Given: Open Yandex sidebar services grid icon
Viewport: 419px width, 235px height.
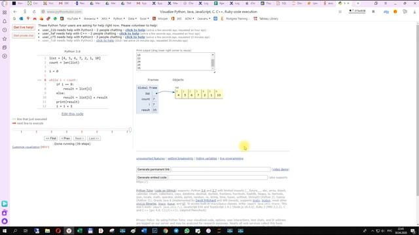Looking at the screenshot, I should (x=5, y=12).
